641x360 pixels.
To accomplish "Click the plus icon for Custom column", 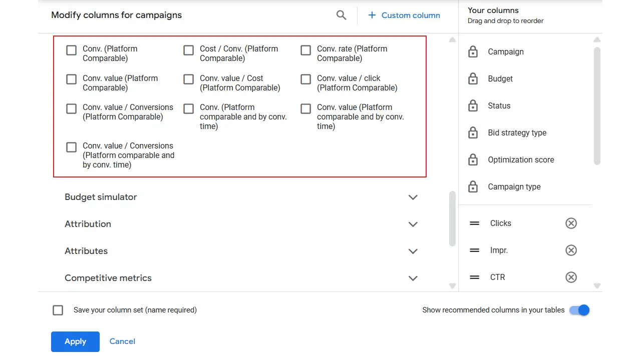I will point(372,15).
